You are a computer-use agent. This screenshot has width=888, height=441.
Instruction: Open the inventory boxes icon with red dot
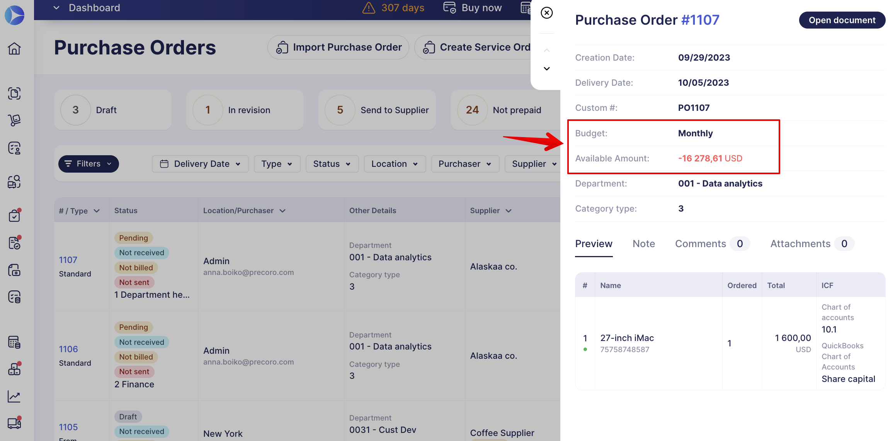pos(14,369)
